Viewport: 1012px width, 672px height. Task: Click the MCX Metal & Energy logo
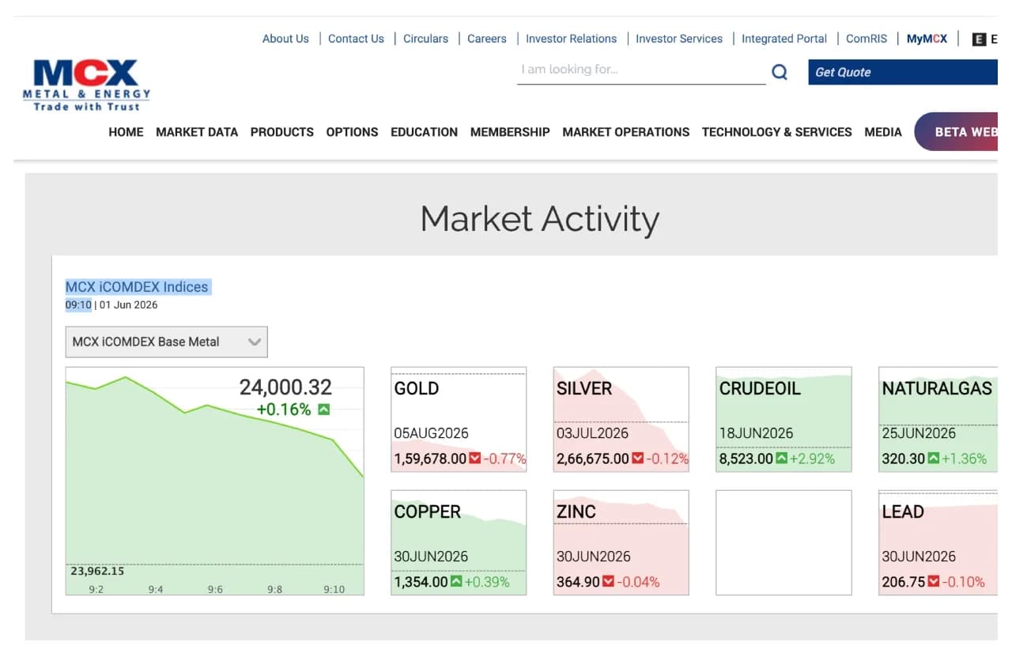86,85
